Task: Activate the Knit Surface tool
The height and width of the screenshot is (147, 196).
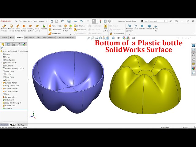Action: (x=105, y=28)
